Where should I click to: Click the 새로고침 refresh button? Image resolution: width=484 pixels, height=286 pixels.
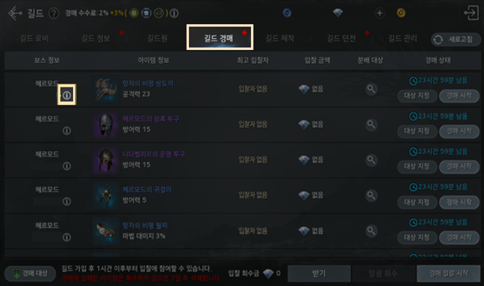click(456, 39)
